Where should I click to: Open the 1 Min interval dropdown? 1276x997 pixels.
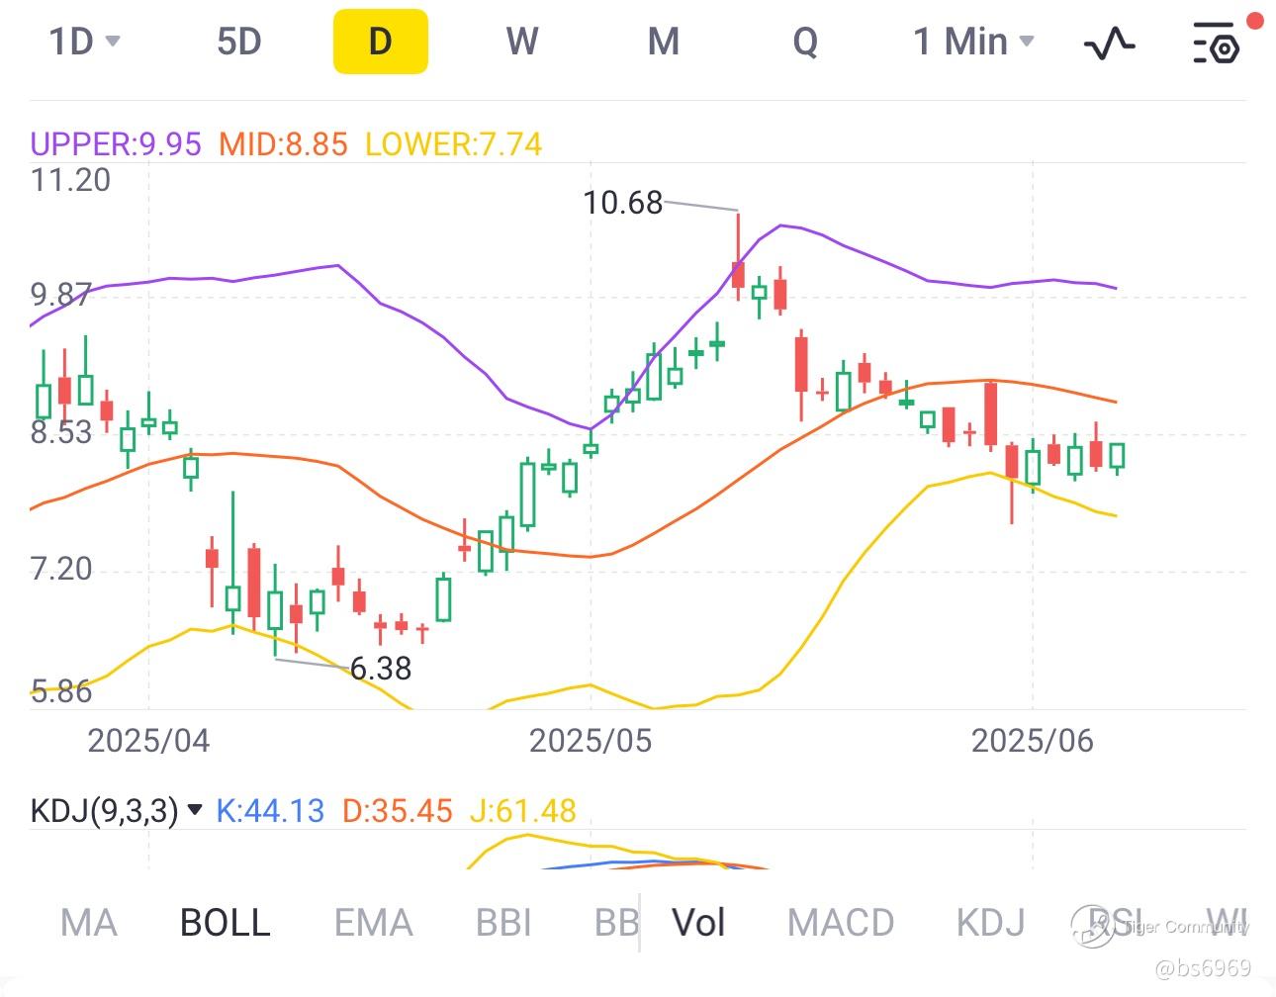click(973, 42)
